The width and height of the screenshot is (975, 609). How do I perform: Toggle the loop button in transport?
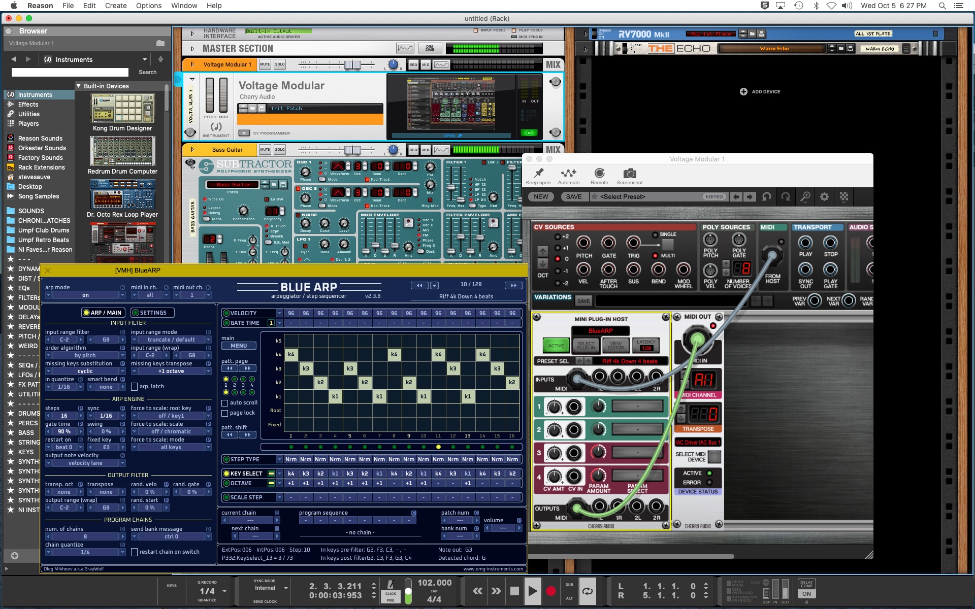(588, 591)
